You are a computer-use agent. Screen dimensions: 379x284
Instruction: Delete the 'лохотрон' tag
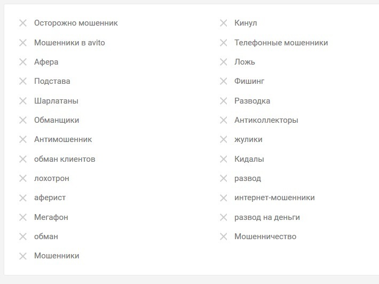pos(23,178)
